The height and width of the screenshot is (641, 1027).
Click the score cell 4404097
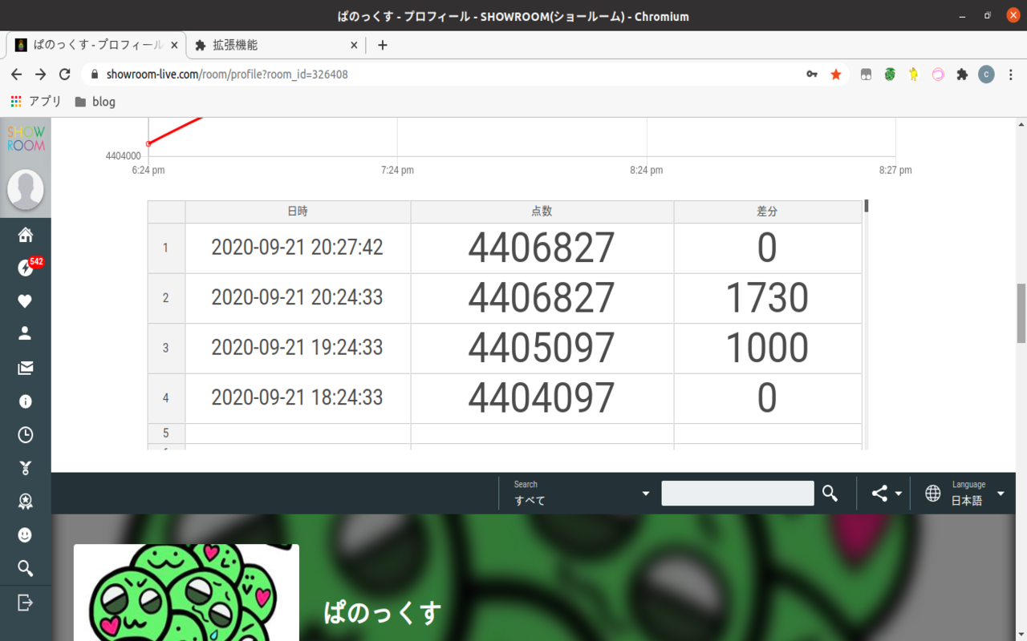542,398
